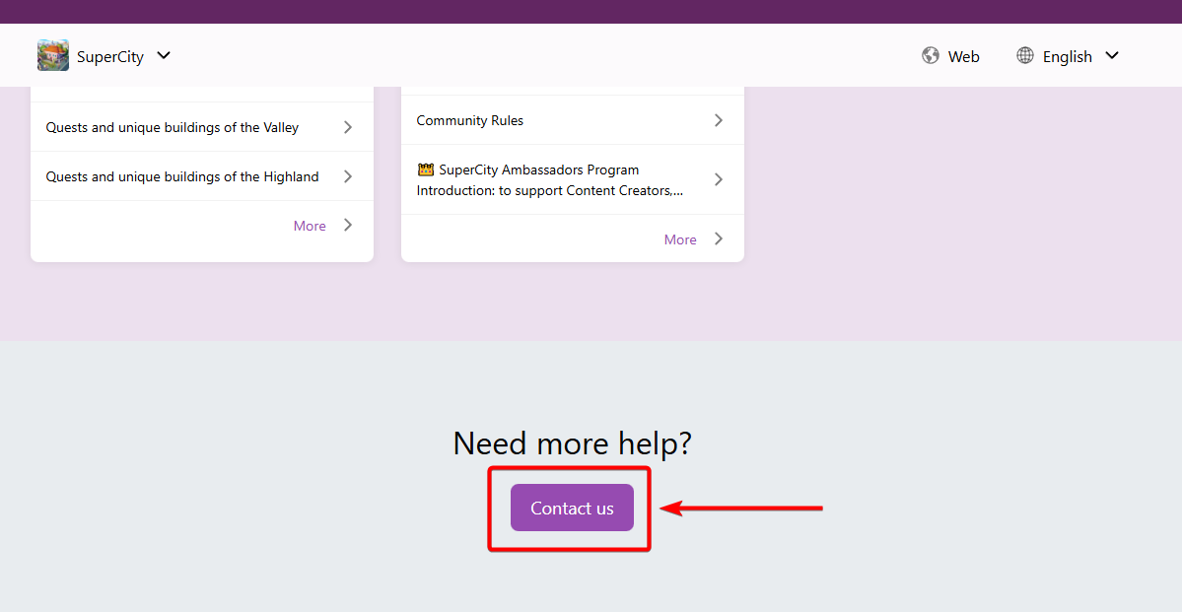The height and width of the screenshot is (612, 1182).
Task: Click the crown icon on the Ambassadors Program
Action: pyautogui.click(x=426, y=170)
